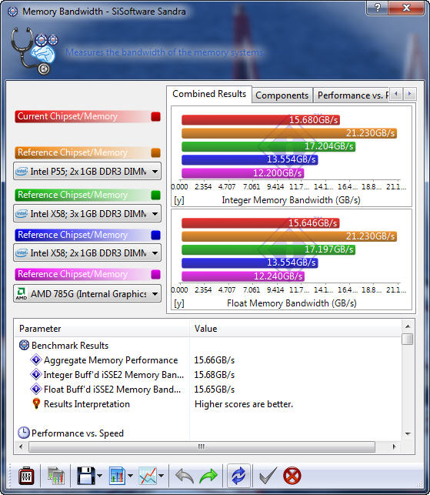Click the list scroll down arrow
The image size is (430, 495).
tap(407, 433)
